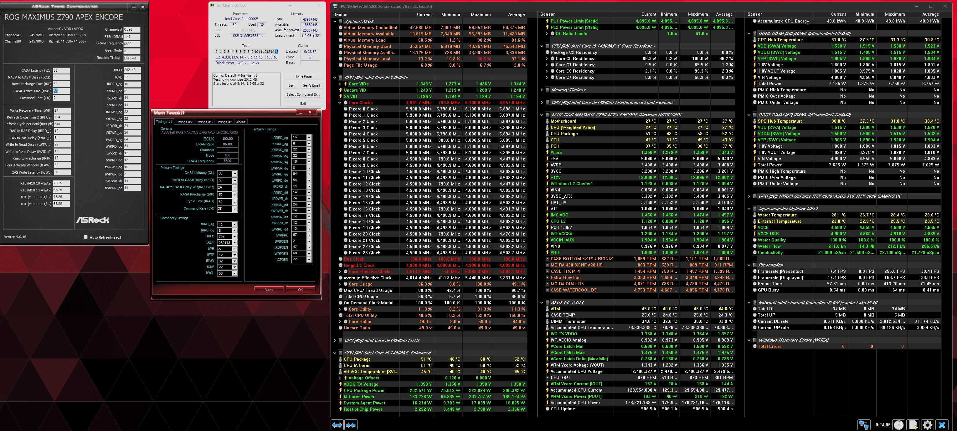Screen dimensions: 957x431
Task: Open the Command Rate (CR) dropdown
Action: 234,209
